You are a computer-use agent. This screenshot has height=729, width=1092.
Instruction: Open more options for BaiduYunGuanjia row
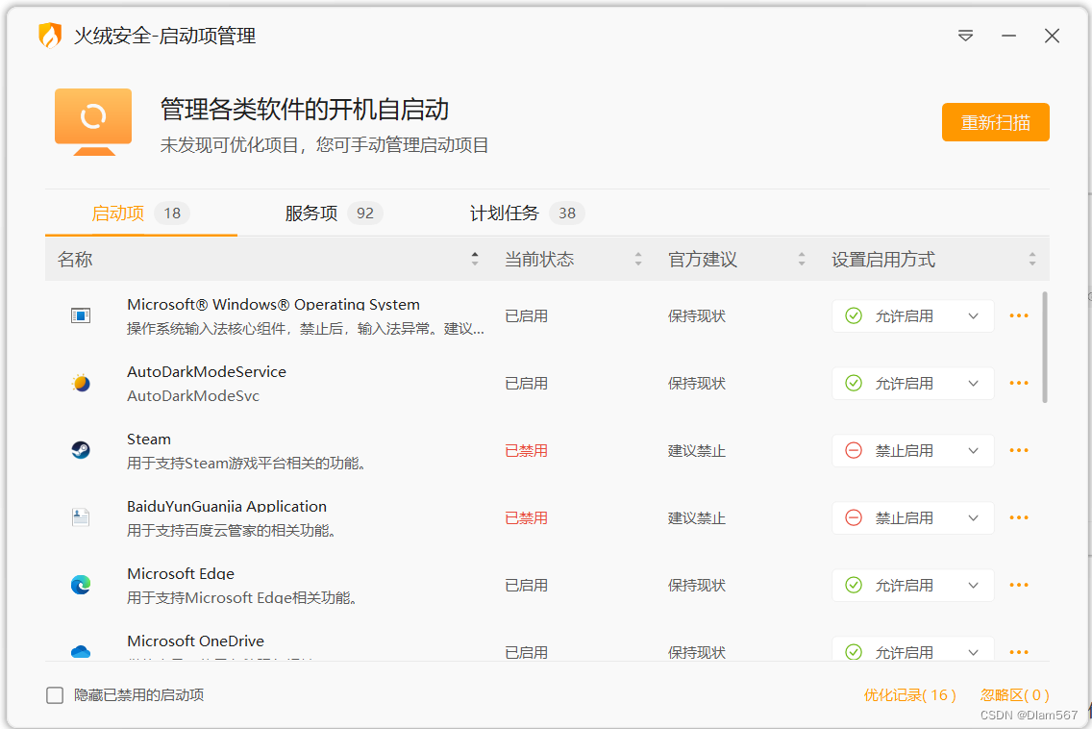[x=1019, y=517]
